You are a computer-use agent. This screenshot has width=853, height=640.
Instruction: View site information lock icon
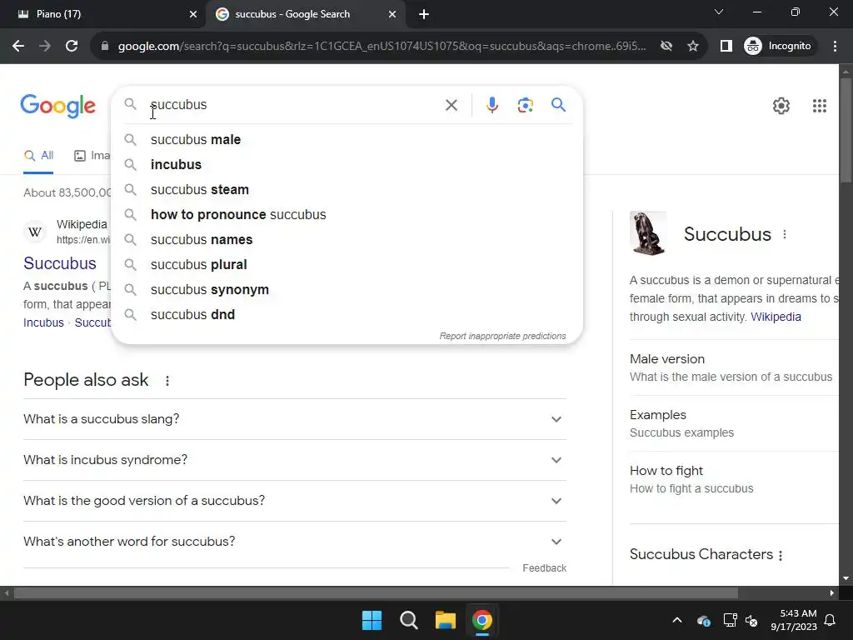coord(105,46)
